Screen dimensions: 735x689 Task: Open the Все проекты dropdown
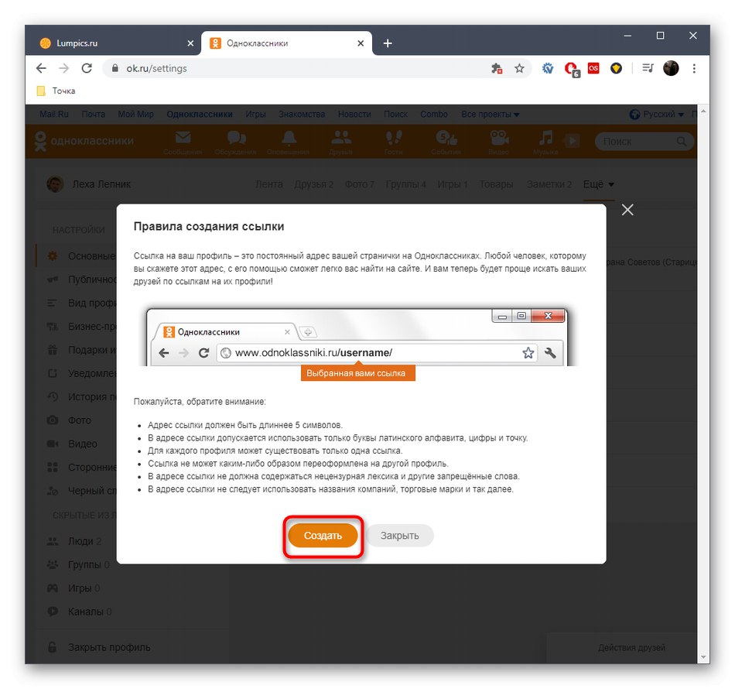click(x=487, y=114)
